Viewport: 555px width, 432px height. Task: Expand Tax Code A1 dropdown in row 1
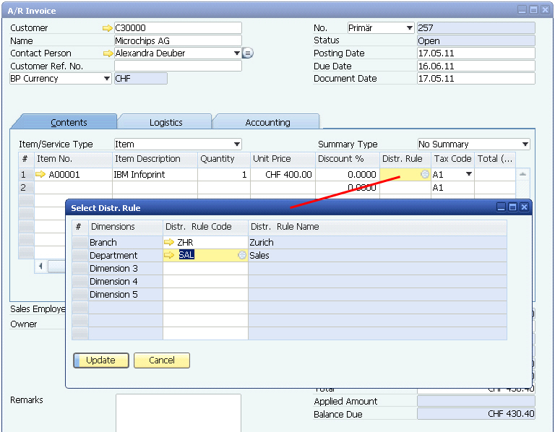tap(468, 174)
